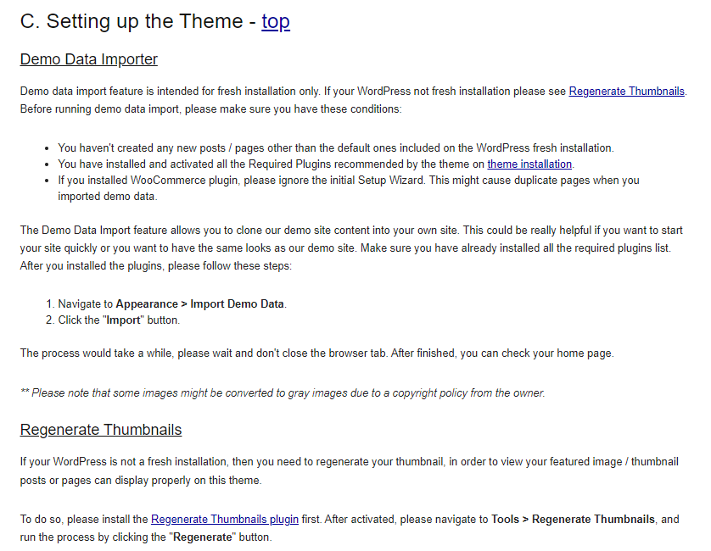Click the bold "Import" word in step 2
Screen dimensions: 711x551
(x=123, y=320)
